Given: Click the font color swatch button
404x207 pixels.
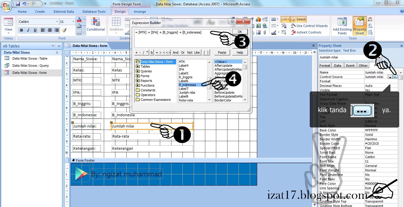Looking at the screenshot, I should tap(79, 20).
